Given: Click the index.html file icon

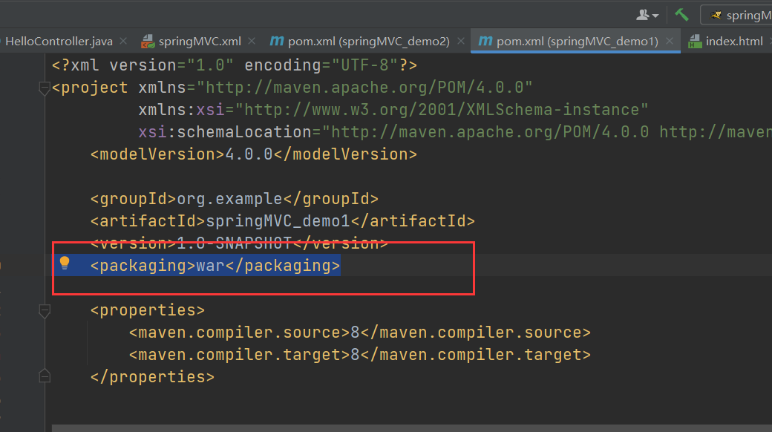Looking at the screenshot, I should tap(696, 41).
